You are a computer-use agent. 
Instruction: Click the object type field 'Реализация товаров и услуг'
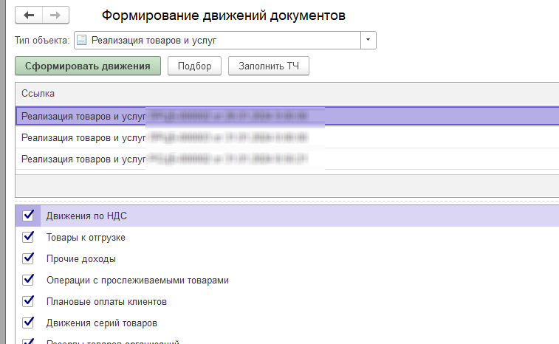click(x=222, y=40)
